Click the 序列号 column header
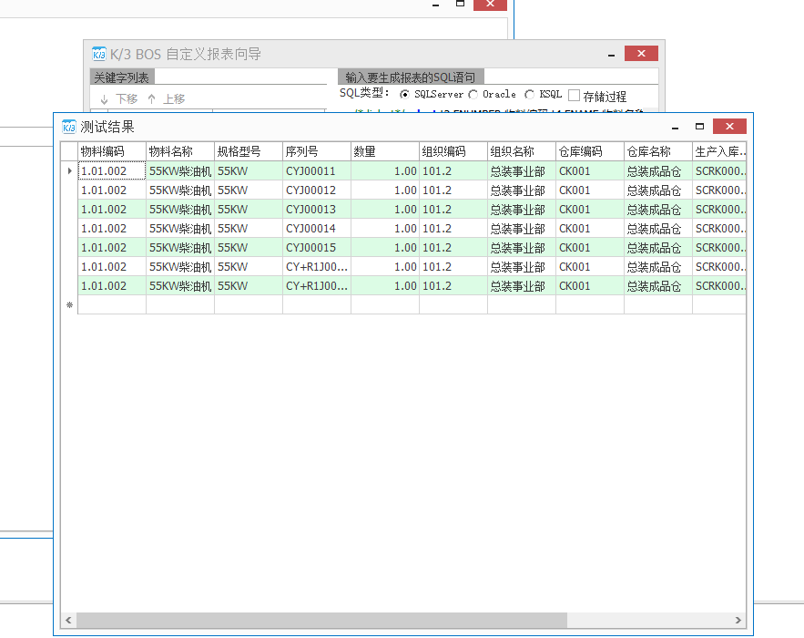Image resolution: width=804 pixels, height=638 pixels. [316, 151]
